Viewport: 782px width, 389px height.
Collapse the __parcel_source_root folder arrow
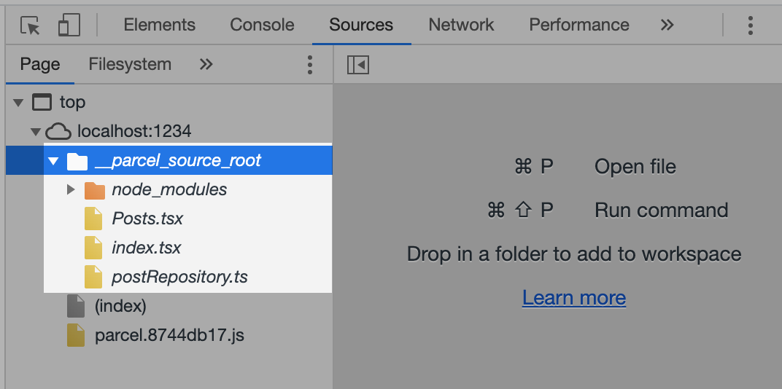53,161
